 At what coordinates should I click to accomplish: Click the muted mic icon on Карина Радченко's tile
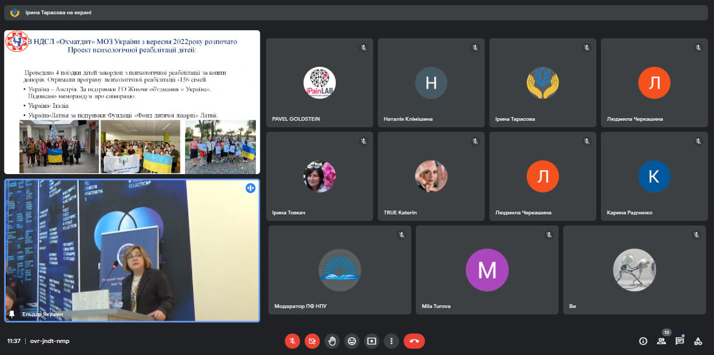click(x=698, y=142)
